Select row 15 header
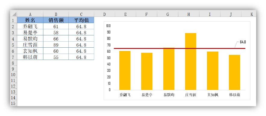This screenshot has width=266, height=116. pos(14,103)
